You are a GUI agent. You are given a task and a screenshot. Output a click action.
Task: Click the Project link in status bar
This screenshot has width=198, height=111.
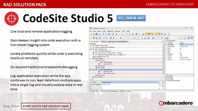pyautogui.click(x=129, y=91)
